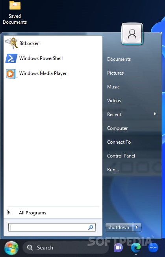Click the magnifier icon in the start menu search box
Screen dimensions: 165x257
[91, 227]
